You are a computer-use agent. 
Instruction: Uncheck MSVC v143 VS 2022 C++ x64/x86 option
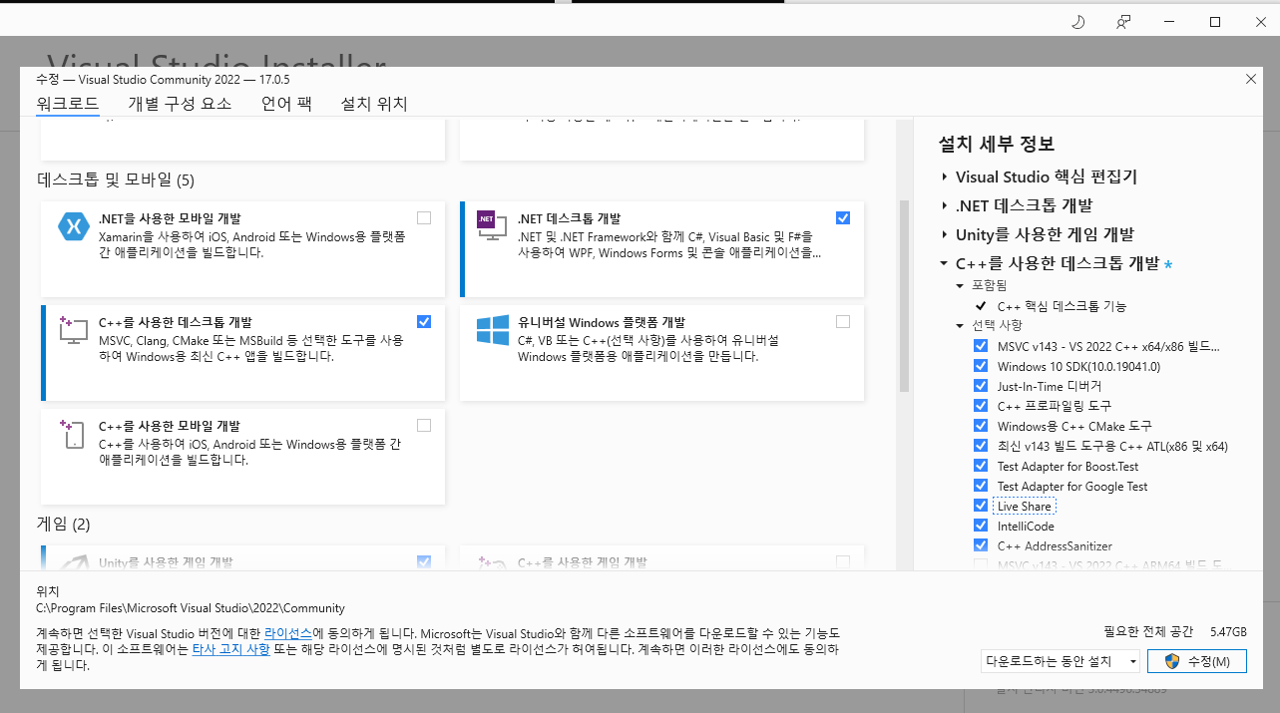pos(981,346)
